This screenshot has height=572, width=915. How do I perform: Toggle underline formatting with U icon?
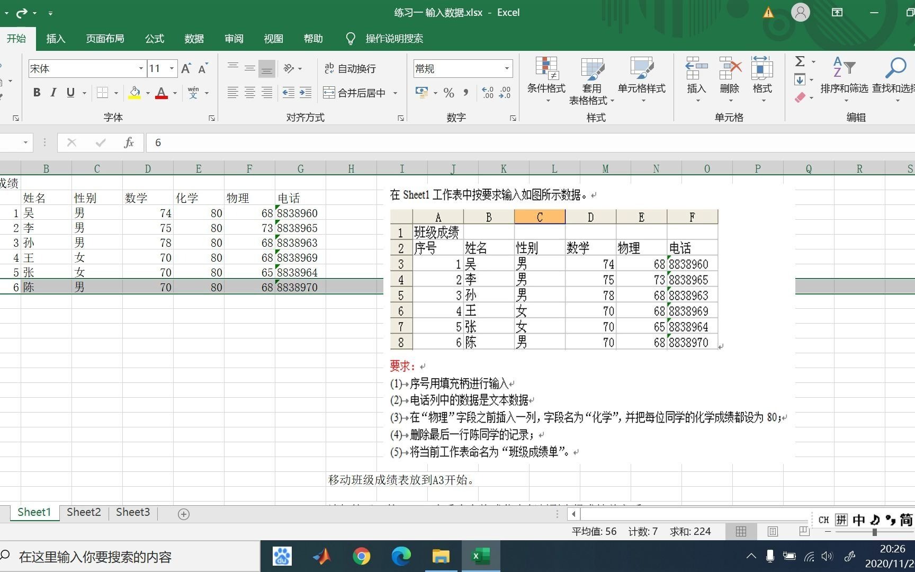point(70,92)
